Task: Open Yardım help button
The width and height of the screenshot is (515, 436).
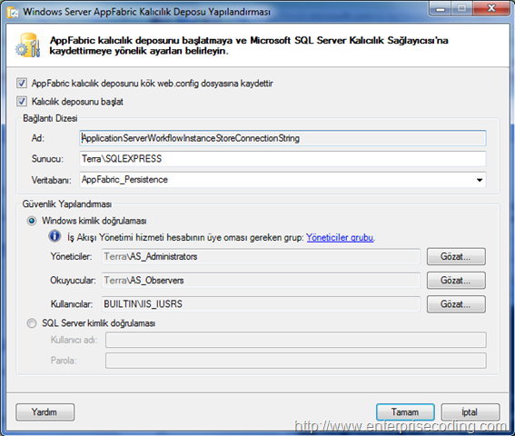Action: pyautogui.click(x=45, y=412)
